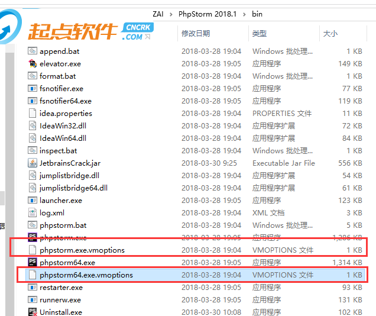Click Executable Jar File type cell
Screen dimensions: 376x316
point(284,163)
